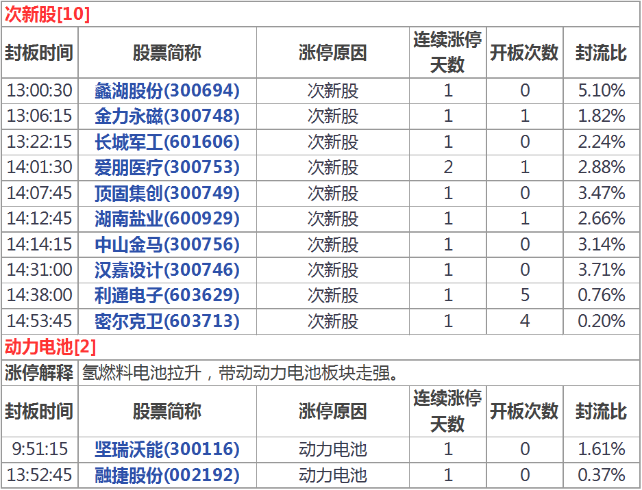Click 密尔克卫(603713) stock link
This screenshot has height=490, width=642.
coord(167,321)
